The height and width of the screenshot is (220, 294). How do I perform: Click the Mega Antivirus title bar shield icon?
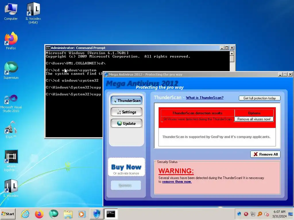tap(106, 74)
